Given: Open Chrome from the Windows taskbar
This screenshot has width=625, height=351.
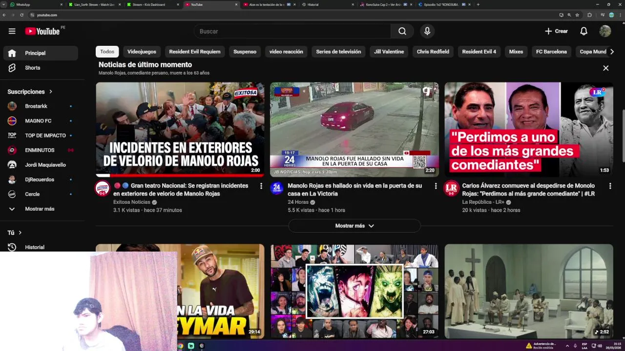Looking at the screenshot, I should pyautogui.click(x=180, y=346).
